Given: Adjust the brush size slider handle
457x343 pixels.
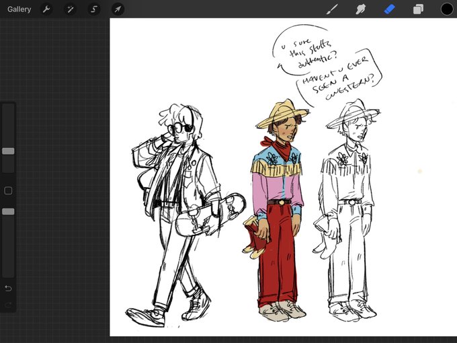Looking at the screenshot, I should (x=8, y=151).
